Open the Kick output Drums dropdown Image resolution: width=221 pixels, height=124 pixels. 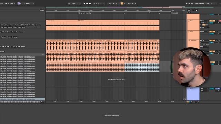point(204,27)
